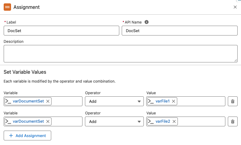This screenshot has height=145, width=241.
Task: Click variable icon beside varFile1
Action: (151, 101)
